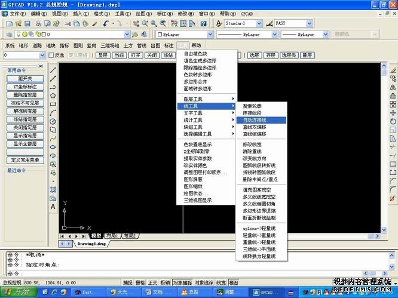Select the Spline draw tool
Screen dimensions: 398x298
coord(53,139)
